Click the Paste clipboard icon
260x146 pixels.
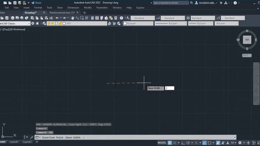pyautogui.click(x=41, y=18)
